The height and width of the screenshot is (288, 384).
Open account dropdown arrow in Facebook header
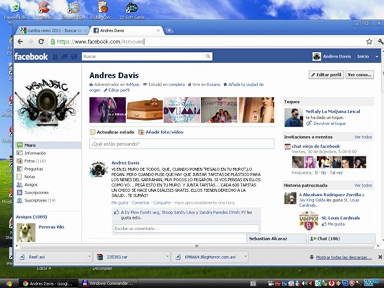[377, 56]
